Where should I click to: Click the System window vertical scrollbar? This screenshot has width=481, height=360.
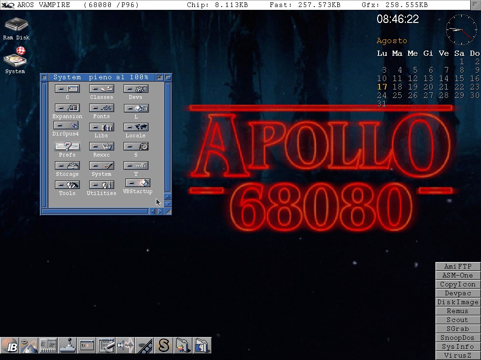click(168, 136)
